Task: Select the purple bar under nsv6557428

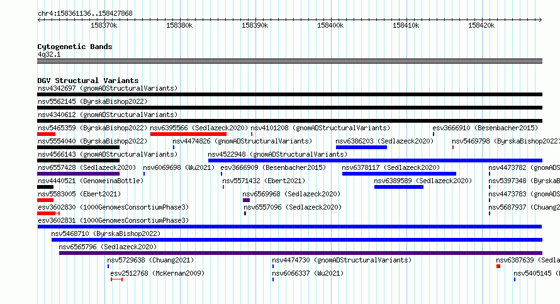Action: [x=78, y=174]
